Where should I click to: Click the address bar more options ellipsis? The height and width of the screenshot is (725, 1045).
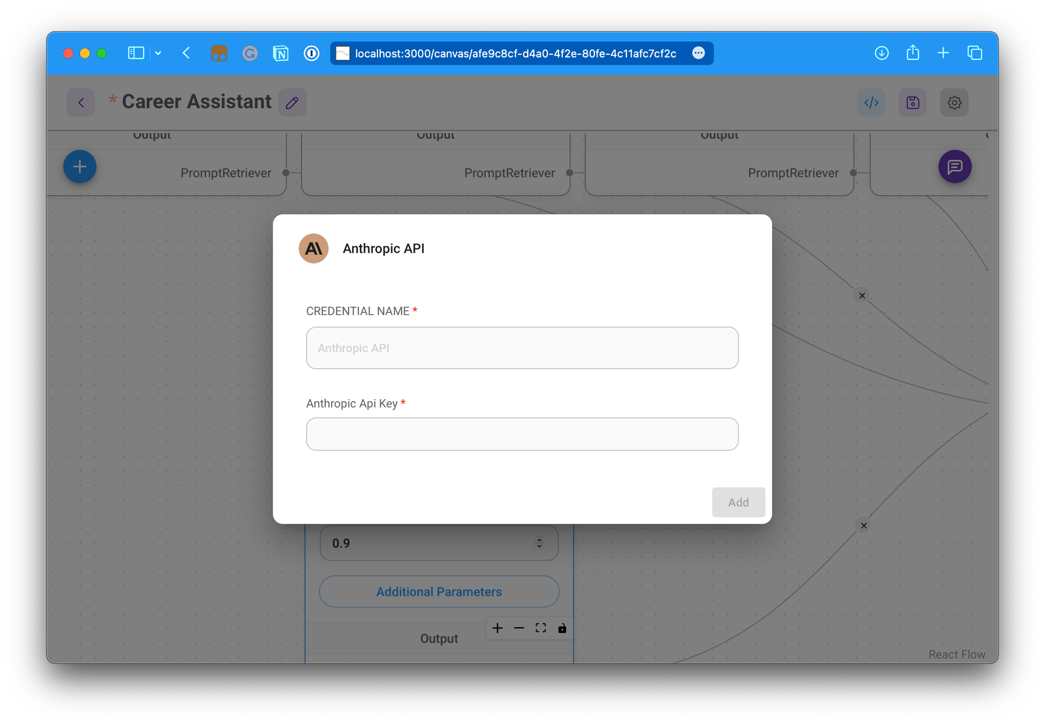[698, 53]
